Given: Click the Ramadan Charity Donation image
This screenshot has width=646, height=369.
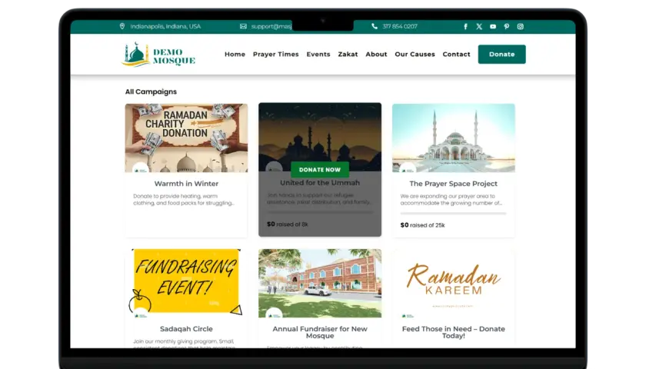Looking at the screenshot, I should [x=186, y=138].
